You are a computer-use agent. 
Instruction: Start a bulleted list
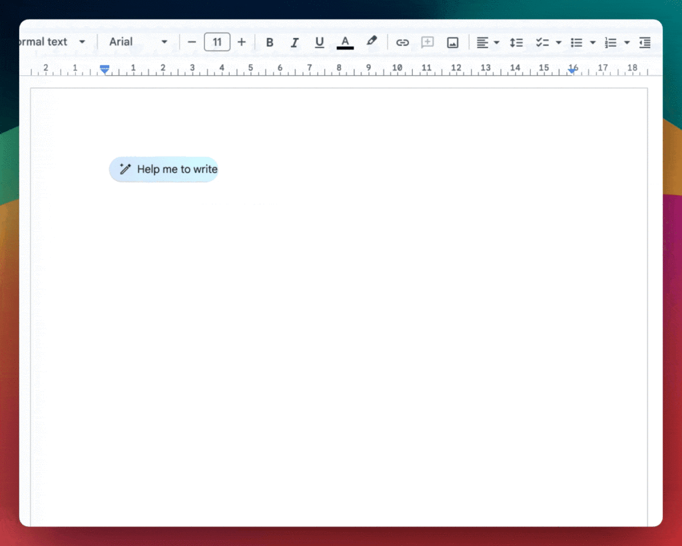577,42
